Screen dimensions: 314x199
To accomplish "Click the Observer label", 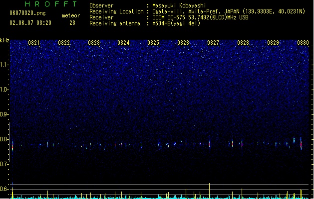I will click(x=101, y=5).
